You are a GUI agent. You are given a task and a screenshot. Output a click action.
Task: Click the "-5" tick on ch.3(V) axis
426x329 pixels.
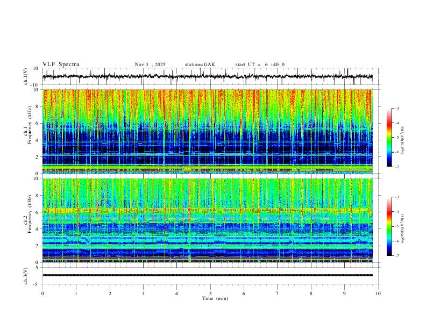point(36,284)
